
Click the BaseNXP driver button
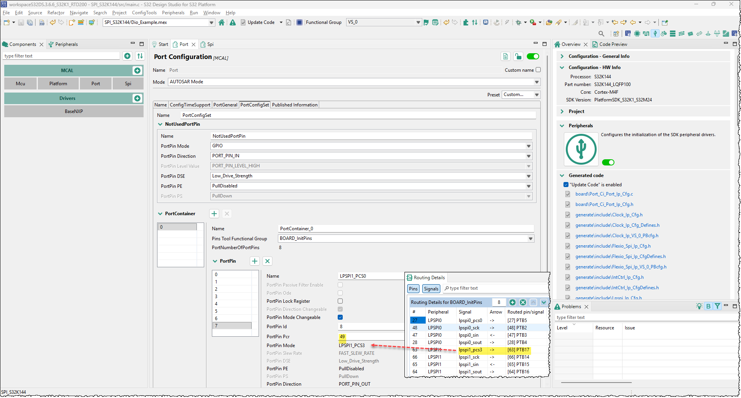(x=74, y=111)
